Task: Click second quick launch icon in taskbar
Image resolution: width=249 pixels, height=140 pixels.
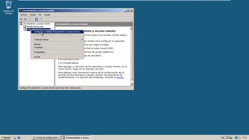Action: [19, 138]
